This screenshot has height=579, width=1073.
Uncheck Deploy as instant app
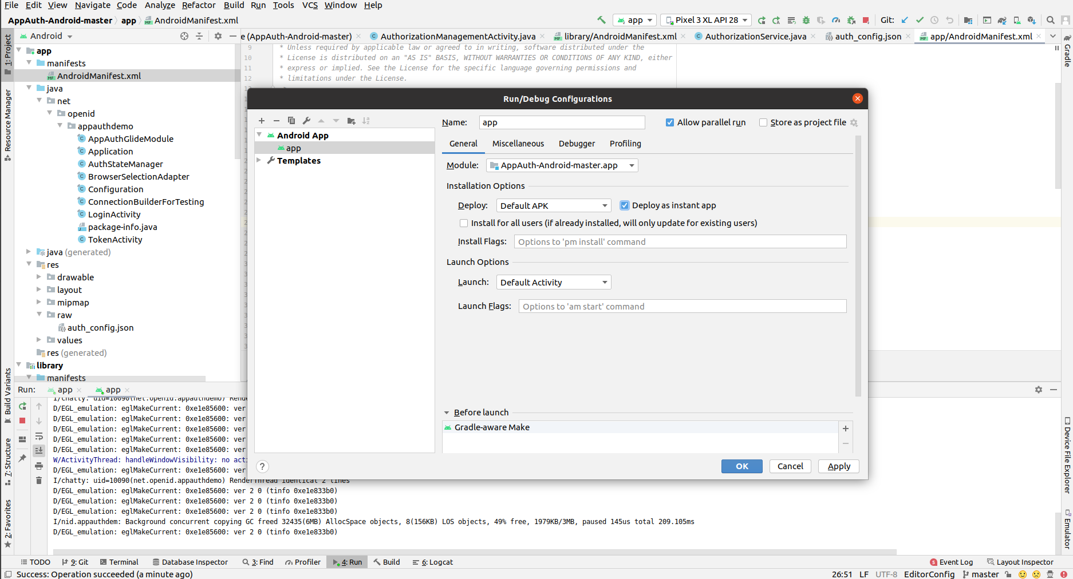(x=624, y=205)
